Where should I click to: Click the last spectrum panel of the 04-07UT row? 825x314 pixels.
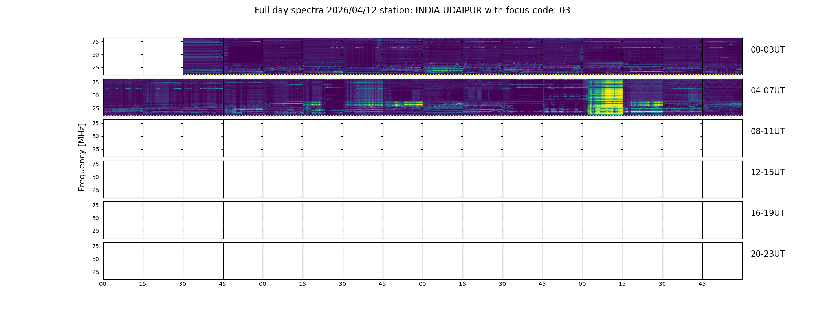click(x=722, y=97)
